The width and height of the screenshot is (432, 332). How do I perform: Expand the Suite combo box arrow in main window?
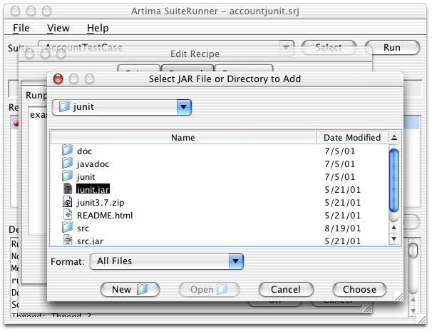tap(287, 48)
